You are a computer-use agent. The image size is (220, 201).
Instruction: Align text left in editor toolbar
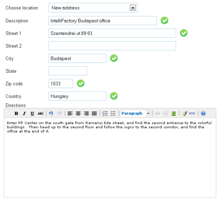(x=70, y=113)
